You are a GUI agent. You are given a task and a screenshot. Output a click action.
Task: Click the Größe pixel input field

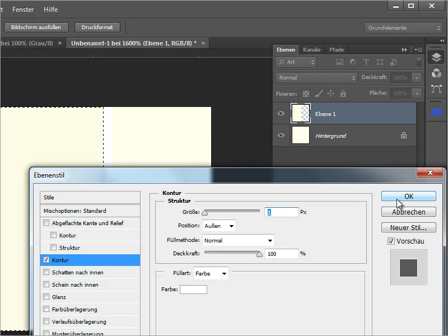click(x=282, y=212)
